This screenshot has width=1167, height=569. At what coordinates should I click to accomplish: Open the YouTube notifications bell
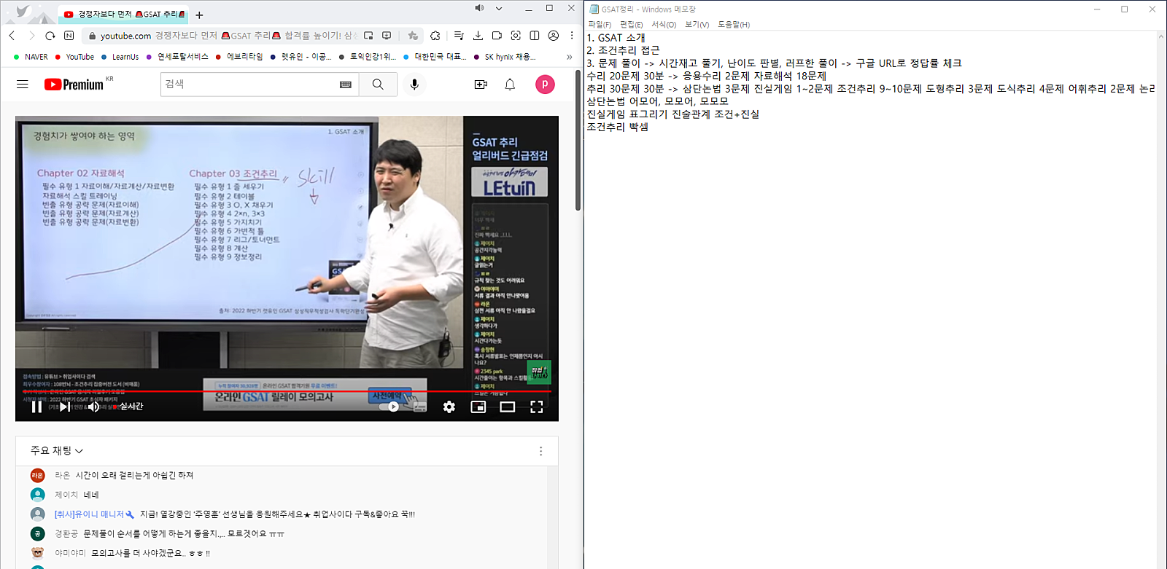click(510, 85)
